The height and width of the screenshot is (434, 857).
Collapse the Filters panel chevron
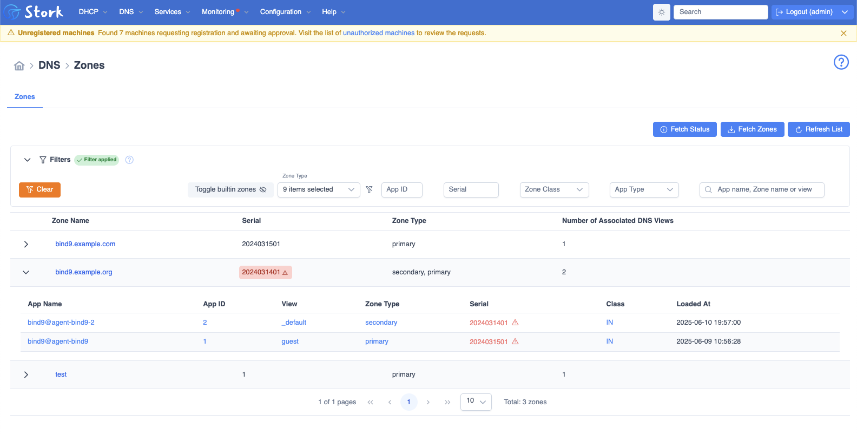[x=27, y=160]
